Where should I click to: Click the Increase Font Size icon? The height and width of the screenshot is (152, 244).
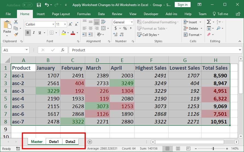point(70,24)
